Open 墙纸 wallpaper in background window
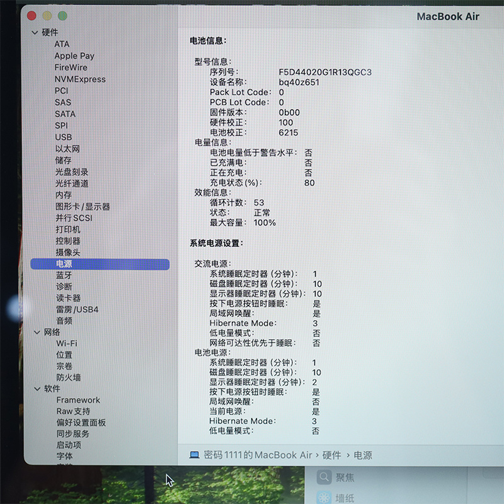Screen dimensions: 504x504 (336, 498)
